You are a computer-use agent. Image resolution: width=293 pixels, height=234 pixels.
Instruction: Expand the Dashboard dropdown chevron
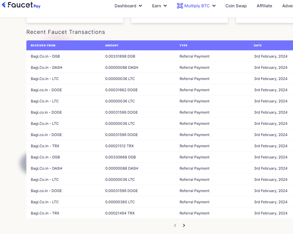pos(140,6)
